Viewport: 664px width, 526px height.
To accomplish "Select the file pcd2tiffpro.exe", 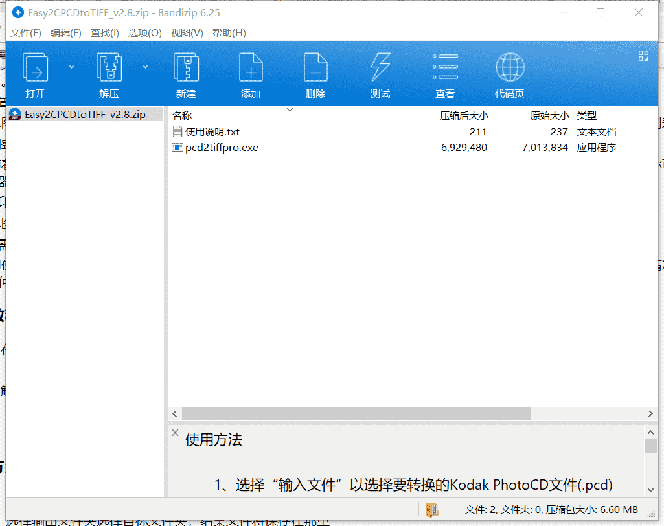I will tap(222, 148).
